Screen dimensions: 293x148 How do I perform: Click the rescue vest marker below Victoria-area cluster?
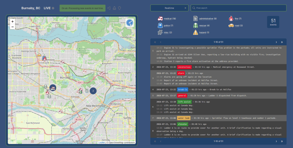click(49, 96)
